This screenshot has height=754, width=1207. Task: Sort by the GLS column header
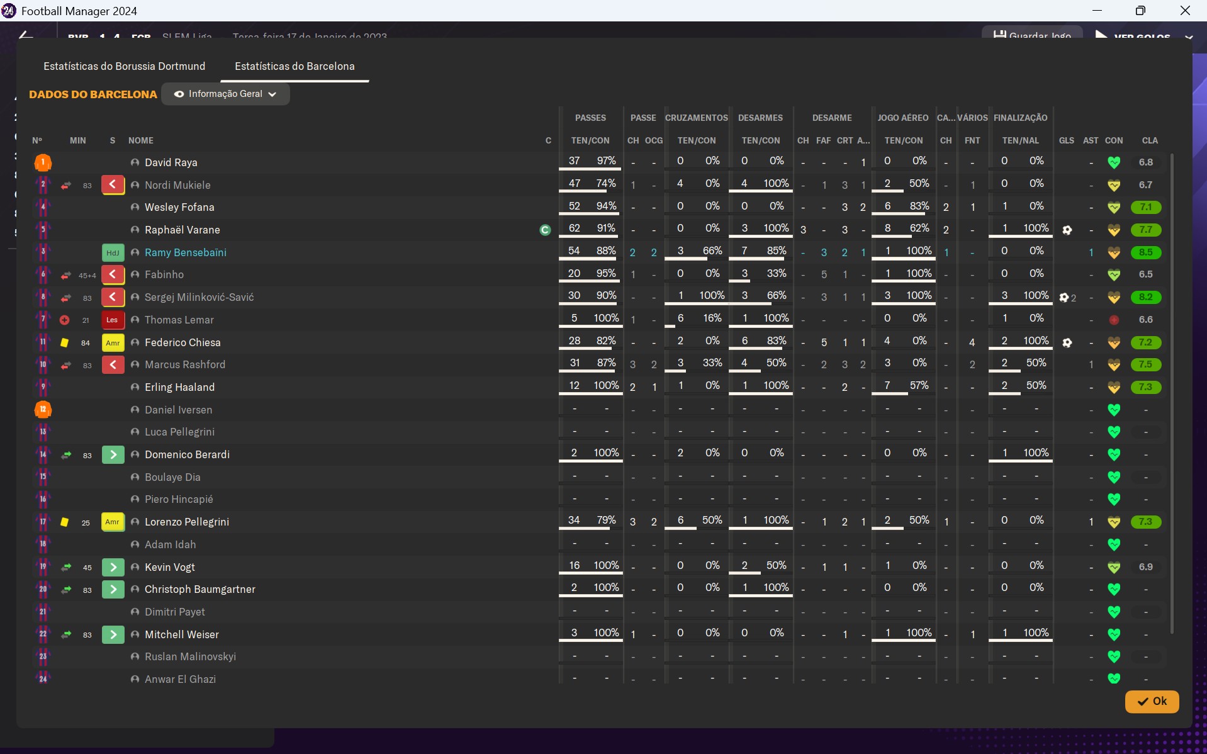coord(1067,140)
